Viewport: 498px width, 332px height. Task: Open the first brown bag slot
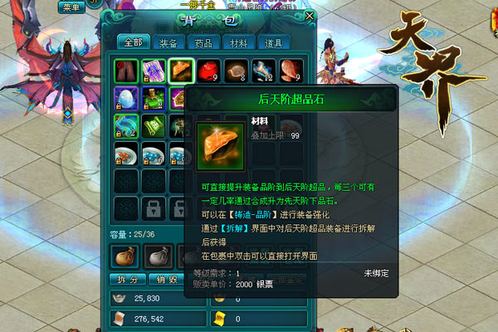[x=125, y=256]
